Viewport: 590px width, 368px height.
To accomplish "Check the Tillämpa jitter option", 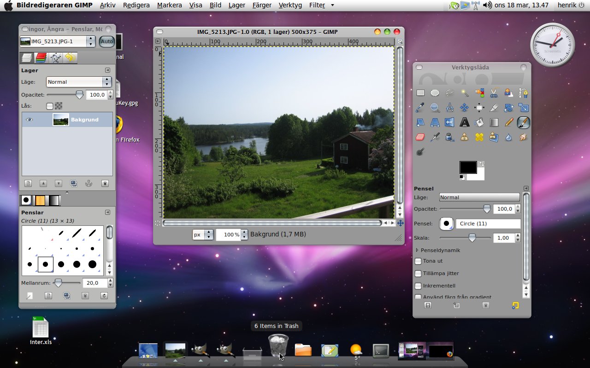I will tap(418, 274).
